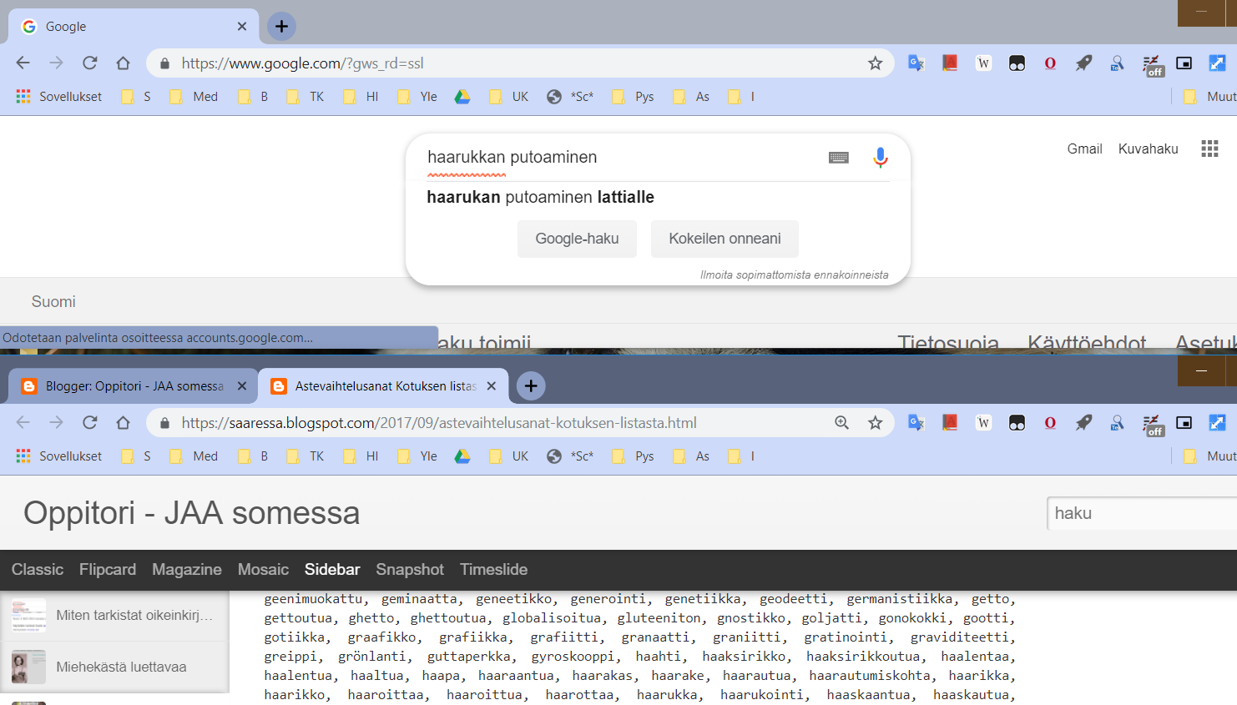The height and width of the screenshot is (705, 1237).
Task: Open picture-in-picture extension in top window
Action: 1184,63
